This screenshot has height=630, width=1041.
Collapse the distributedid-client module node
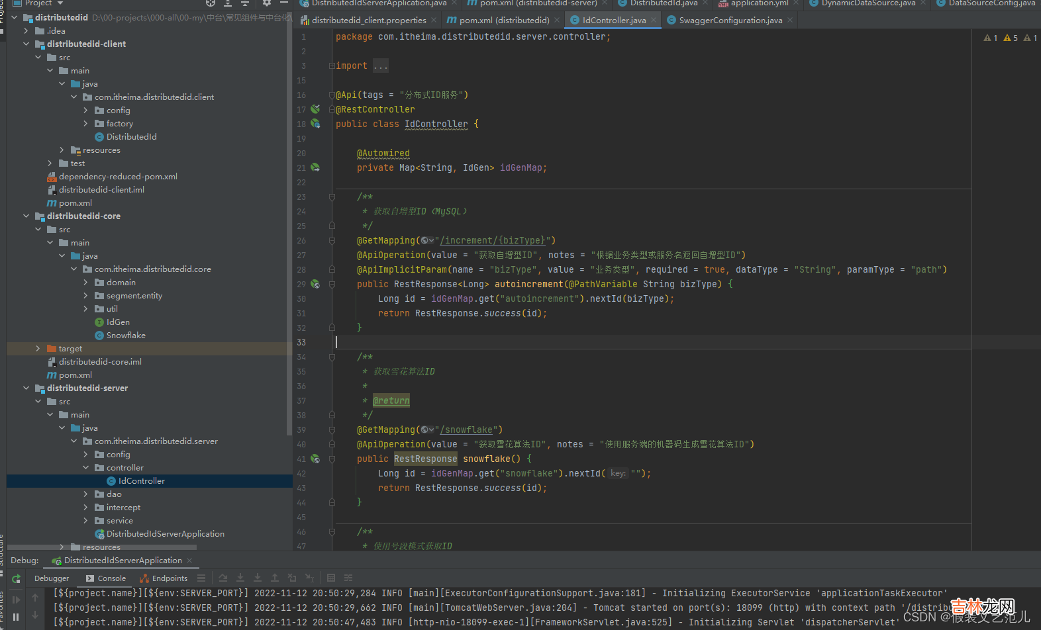pyautogui.click(x=26, y=44)
